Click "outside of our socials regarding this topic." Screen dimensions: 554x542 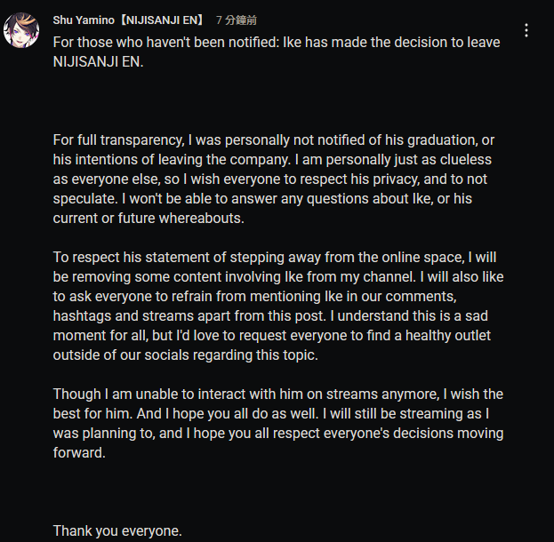click(x=186, y=355)
